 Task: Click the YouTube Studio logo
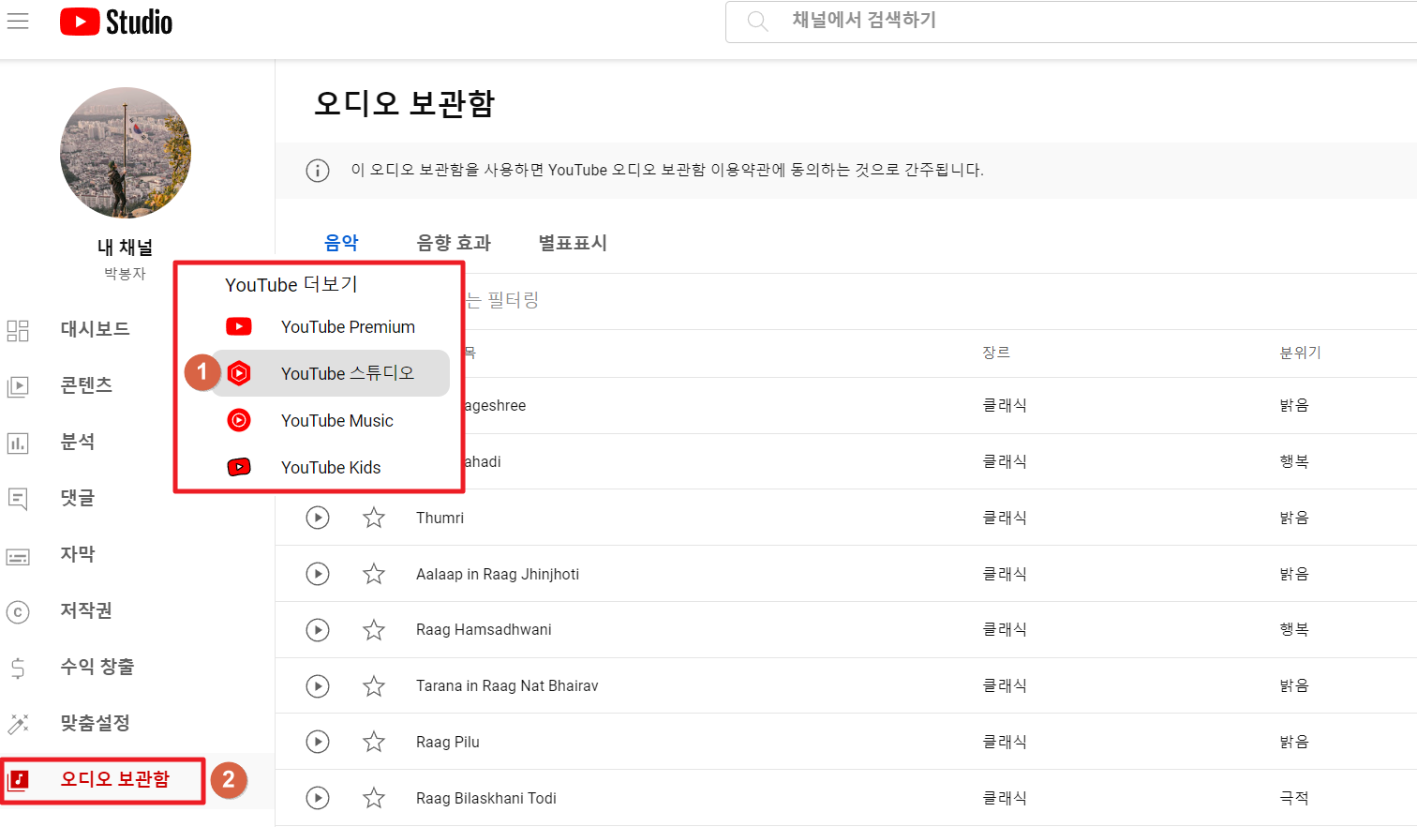click(116, 22)
